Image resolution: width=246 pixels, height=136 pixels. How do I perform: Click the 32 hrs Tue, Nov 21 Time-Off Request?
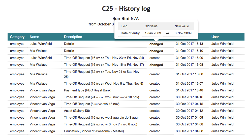[102, 74]
